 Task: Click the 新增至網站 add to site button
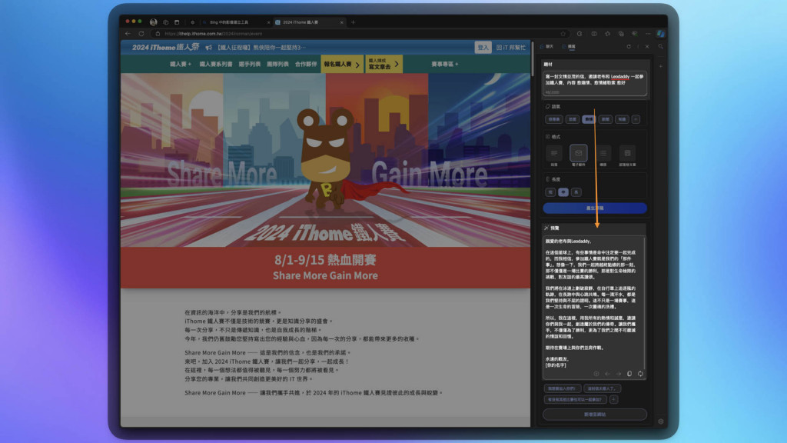coord(595,415)
